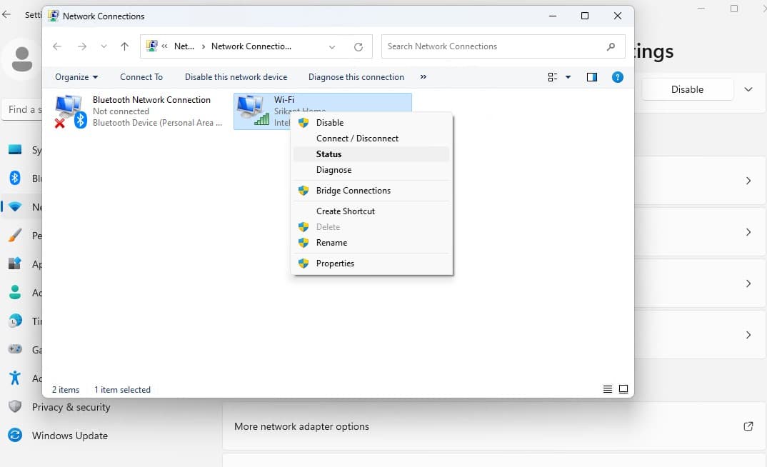Choose Status from the context menu

329,154
